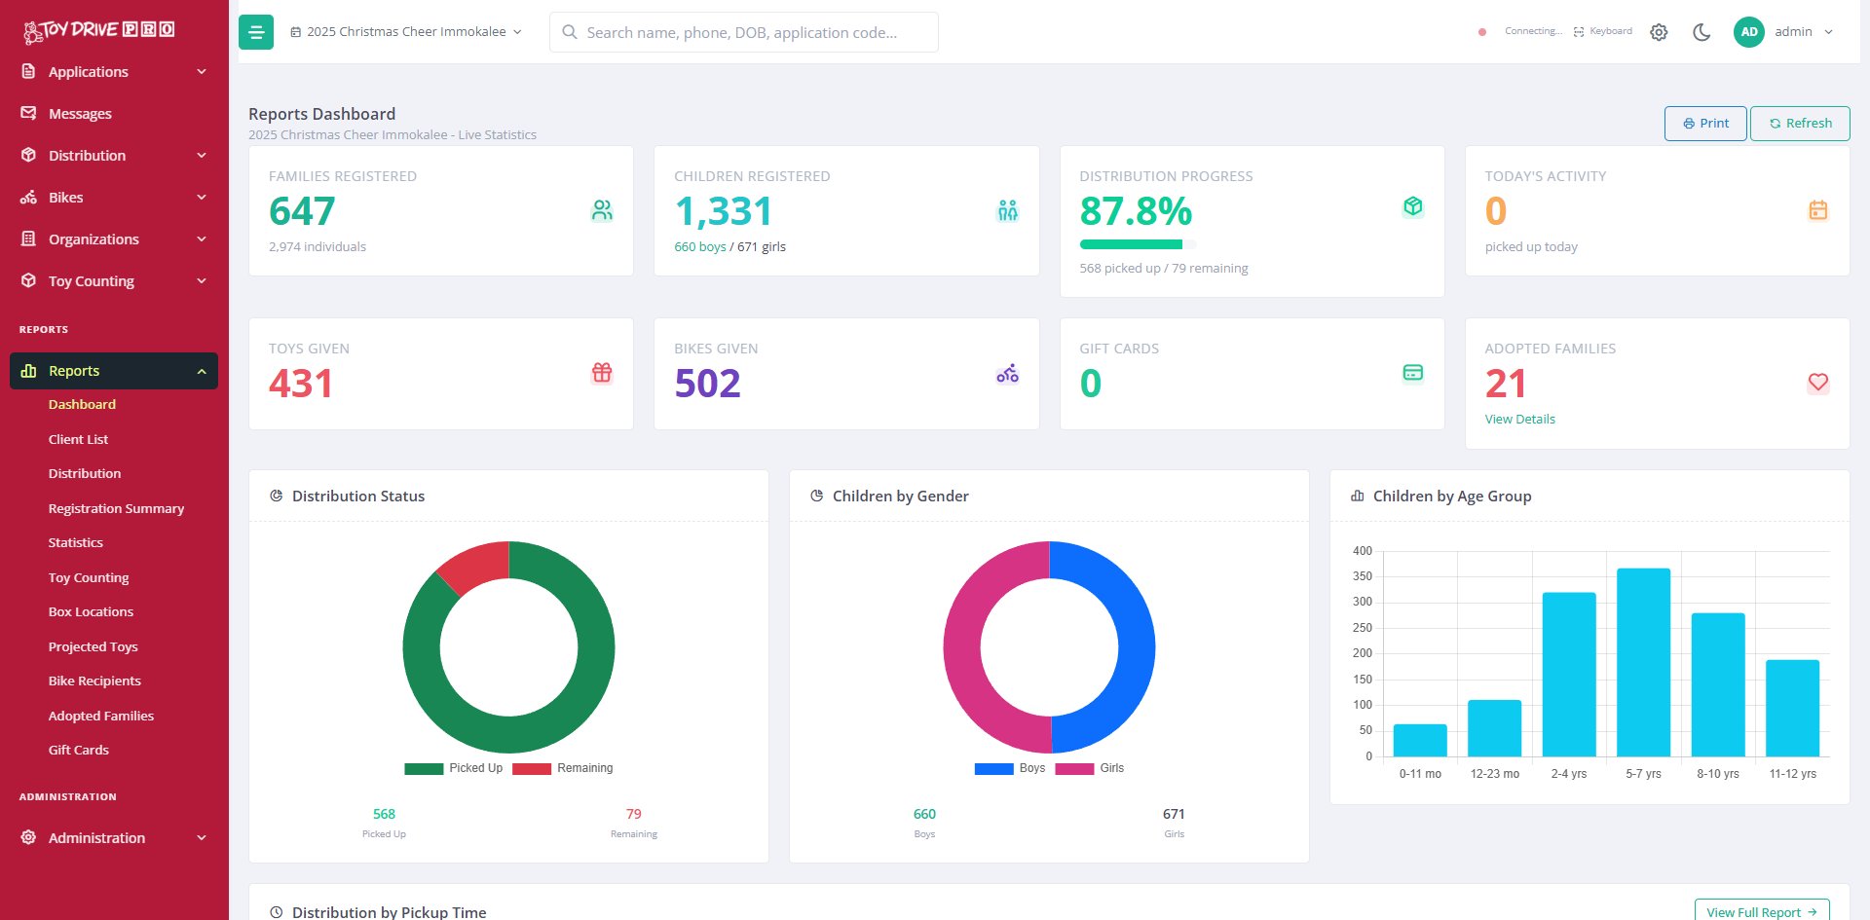This screenshot has height=920, width=1870.
Task: Toggle the Remaining legend swatch
Action: click(532, 768)
